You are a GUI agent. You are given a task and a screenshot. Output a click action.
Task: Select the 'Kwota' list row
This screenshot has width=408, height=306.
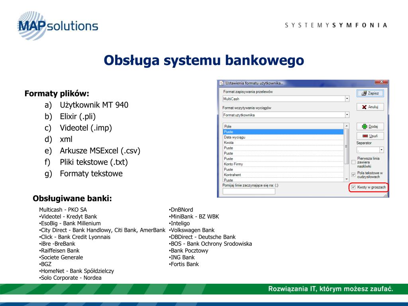click(283, 143)
